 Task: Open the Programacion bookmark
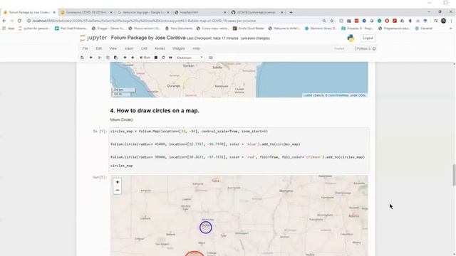394,28
